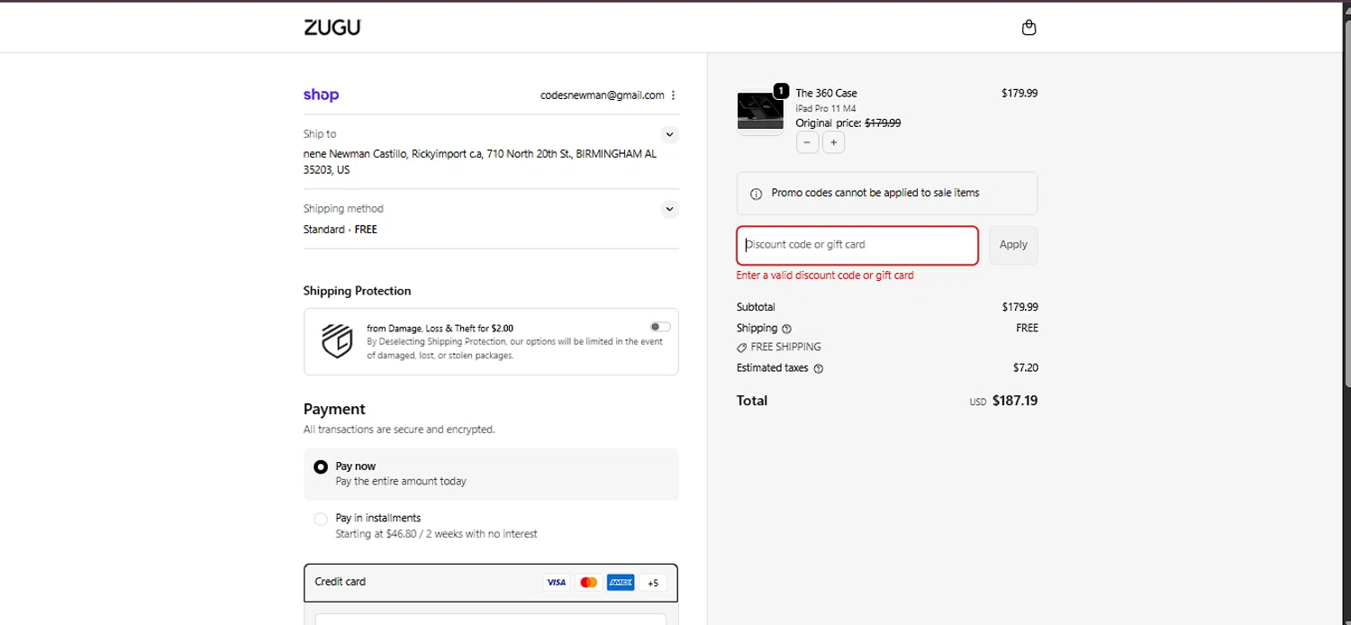
Task: Click the email codesnewman@gmail.com
Action: click(603, 95)
